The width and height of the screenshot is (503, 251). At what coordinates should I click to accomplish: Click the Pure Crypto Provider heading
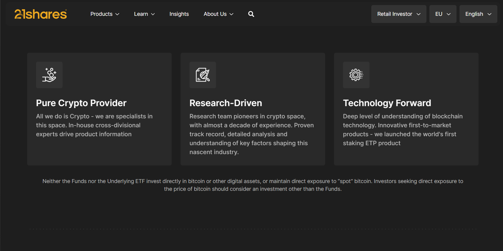[x=81, y=103]
